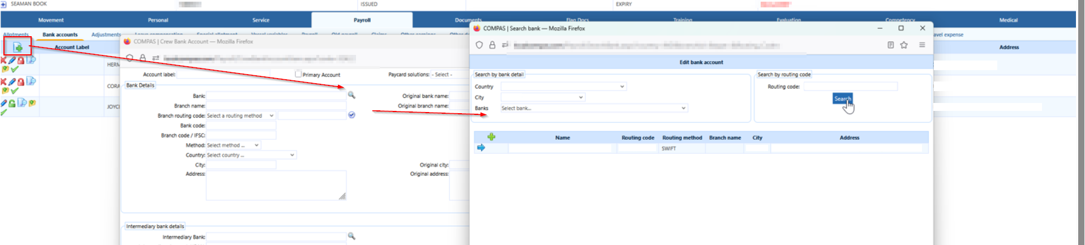Viewport: 1085px width, 245px height.
Task: Bookmark the Search bank page with the star
Action: pos(904,45)
